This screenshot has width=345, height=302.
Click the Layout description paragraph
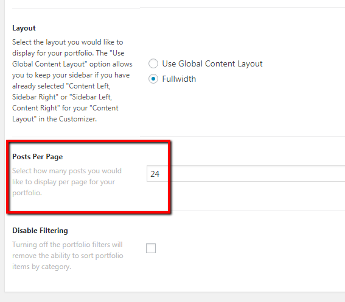[72, 81]
